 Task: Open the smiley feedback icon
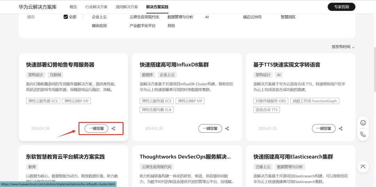click(363, 123)
